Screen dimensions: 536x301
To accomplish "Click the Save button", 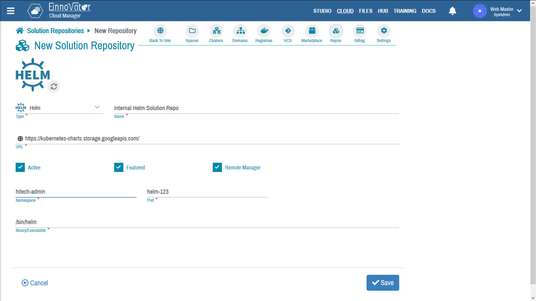I will 383,283.
